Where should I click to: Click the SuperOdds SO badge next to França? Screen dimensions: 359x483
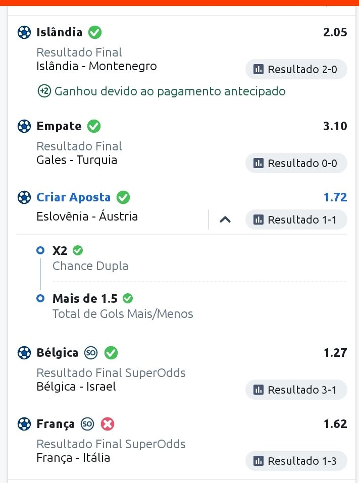point(87,424)
